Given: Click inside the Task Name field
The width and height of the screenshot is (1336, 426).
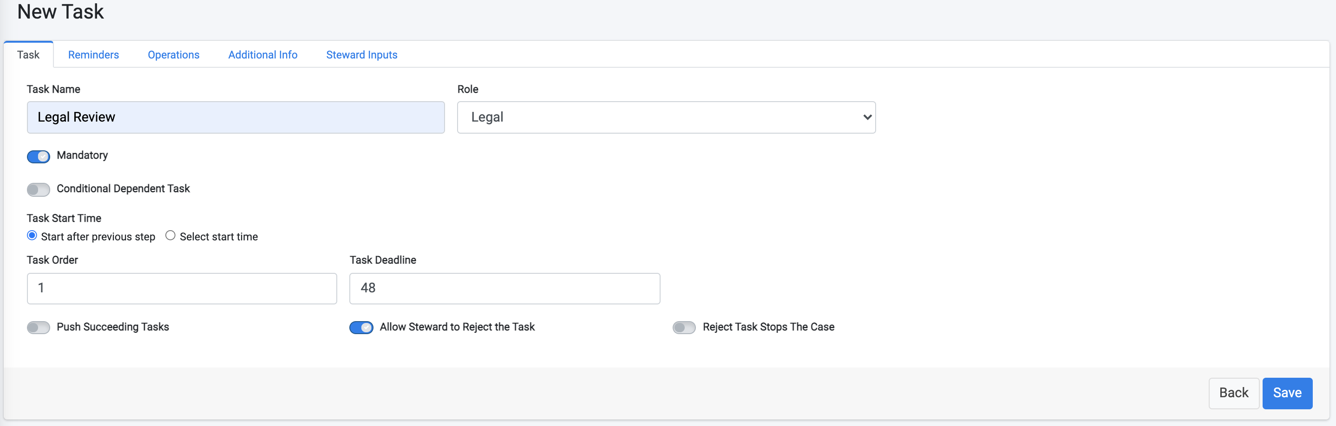Looking at the screenshot, I should 236,117.
